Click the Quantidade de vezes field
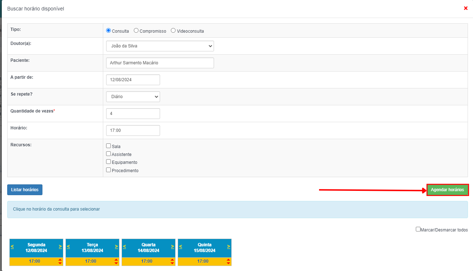This screenshot has height=271, width=473. coord(133,114)
